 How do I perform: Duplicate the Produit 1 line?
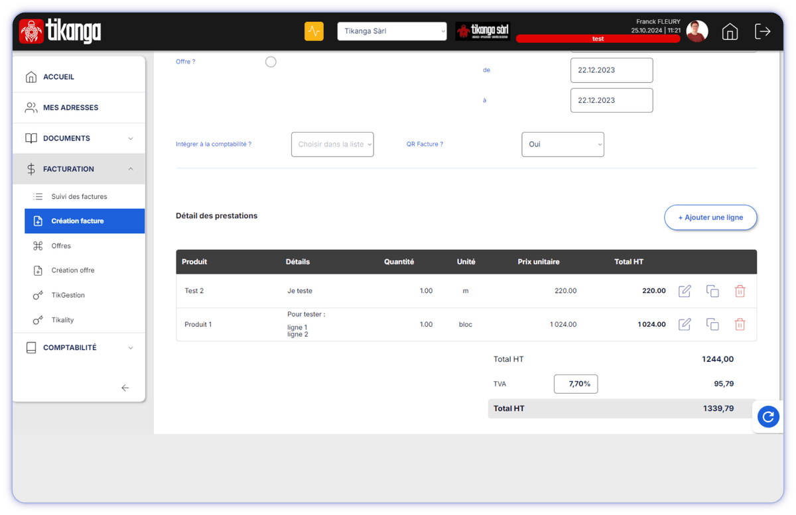[712, 324]
